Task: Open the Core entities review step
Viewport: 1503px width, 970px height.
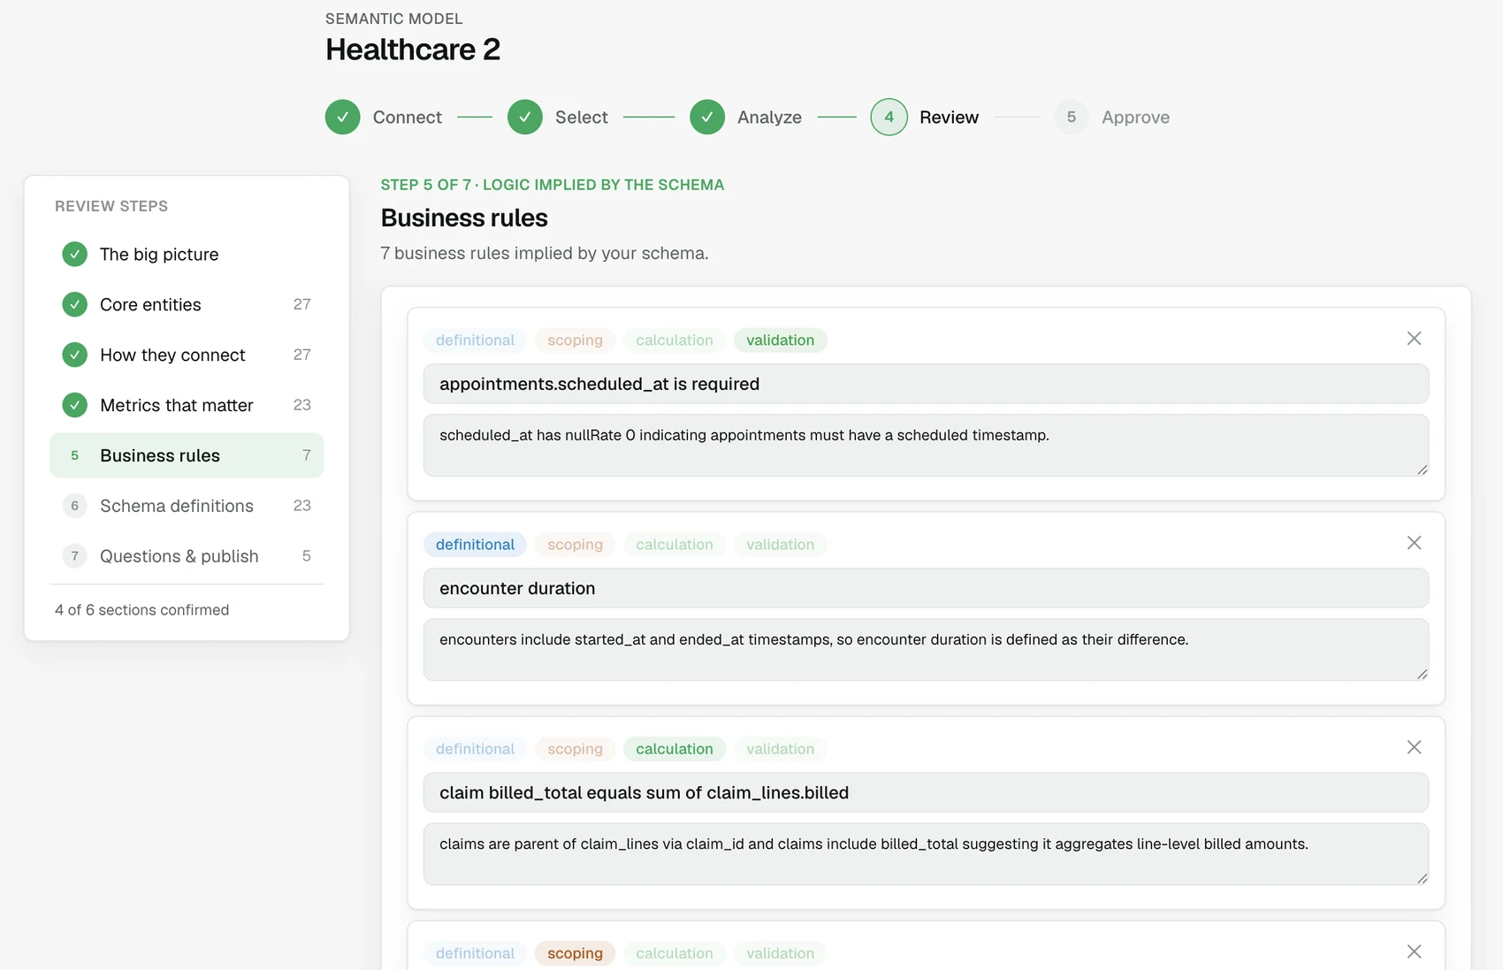Action: [187, 305]
